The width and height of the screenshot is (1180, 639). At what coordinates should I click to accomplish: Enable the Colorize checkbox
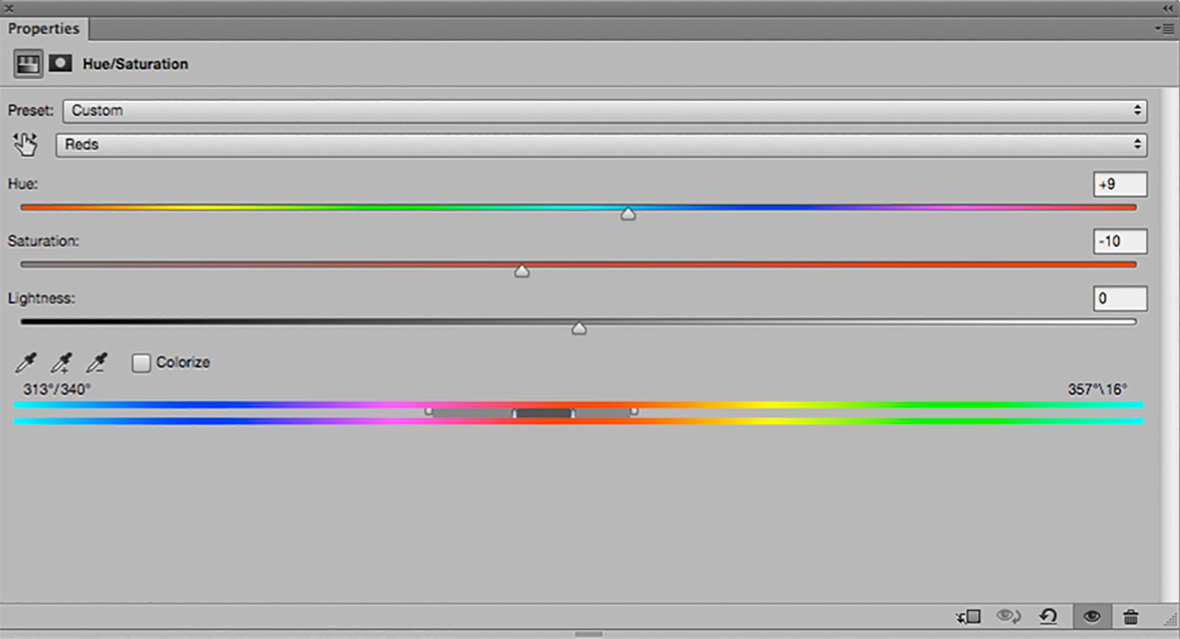point(141,363)
